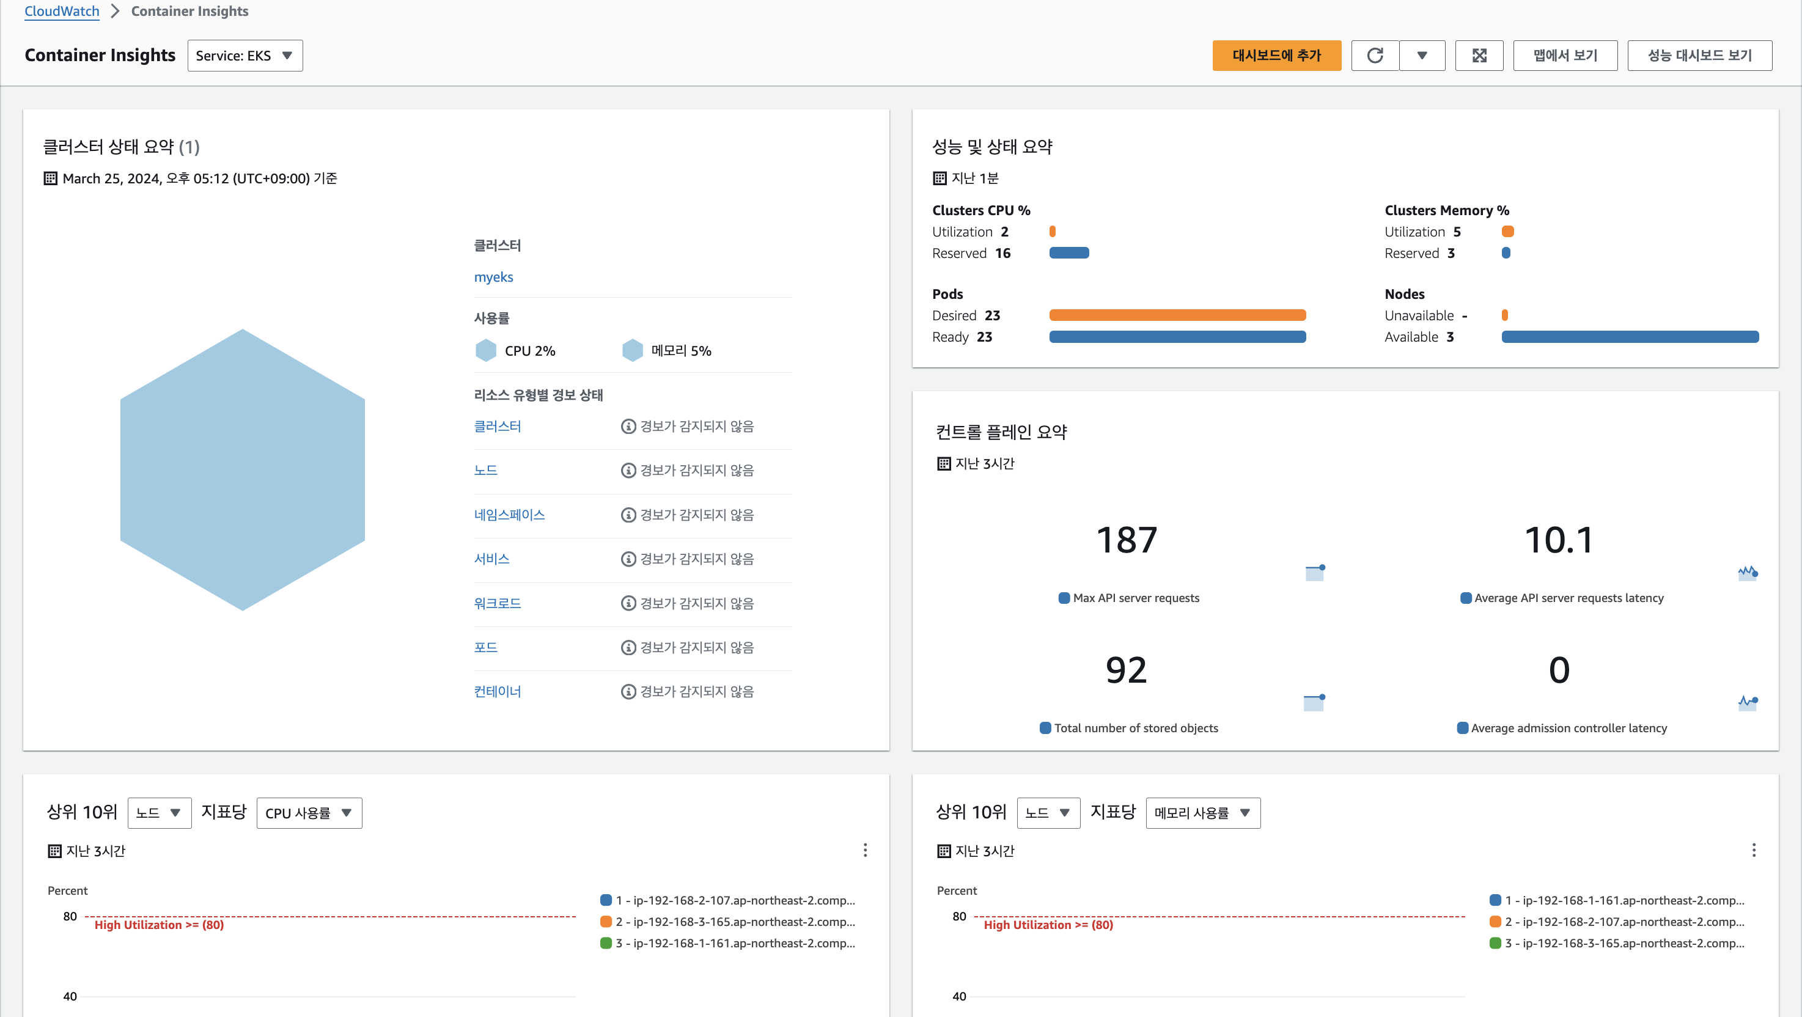Open the Service: EKS dropdown
The image size is (1802, 1017).
tap(245, 55)
